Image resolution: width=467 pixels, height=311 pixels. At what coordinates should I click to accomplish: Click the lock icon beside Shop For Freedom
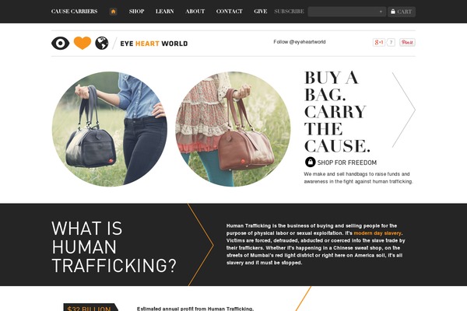point(310,162)
